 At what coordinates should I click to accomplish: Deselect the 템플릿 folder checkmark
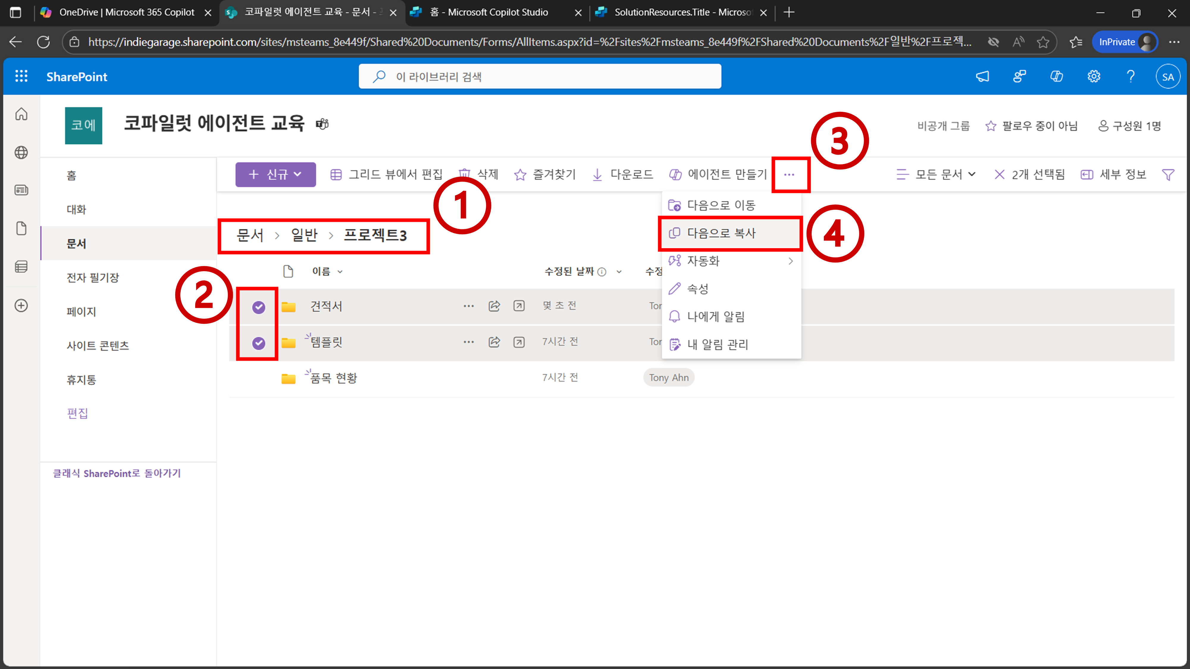coord(259,343)
